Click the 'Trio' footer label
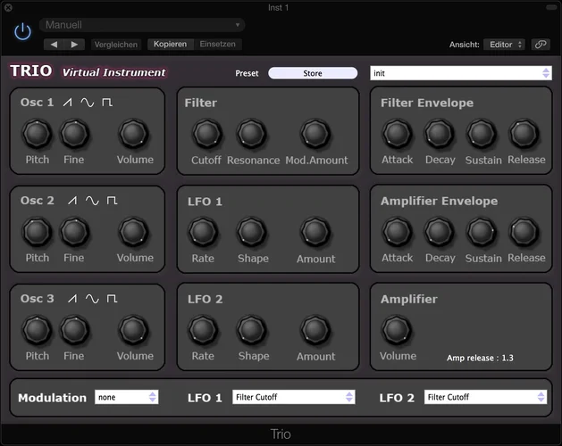Screen dimensions: 562x446 (x=281, y=434)
